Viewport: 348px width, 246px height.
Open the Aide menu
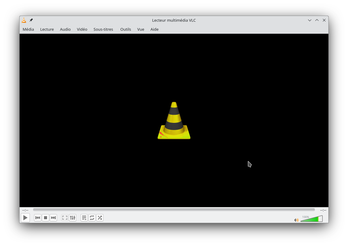coord(154,29)
